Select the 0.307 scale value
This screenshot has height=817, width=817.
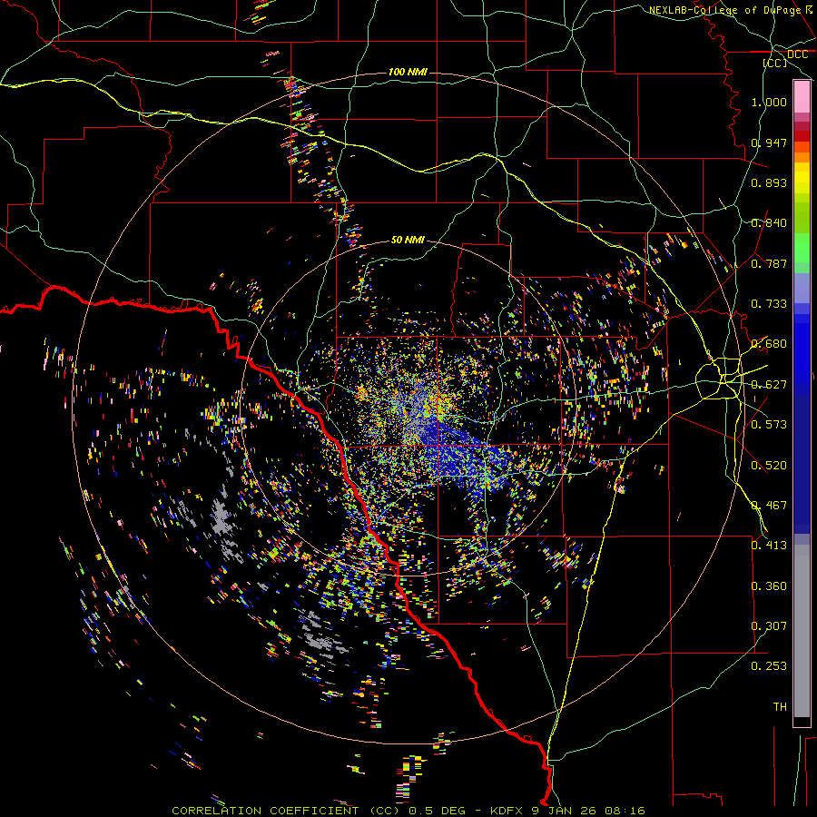point(769,626)
